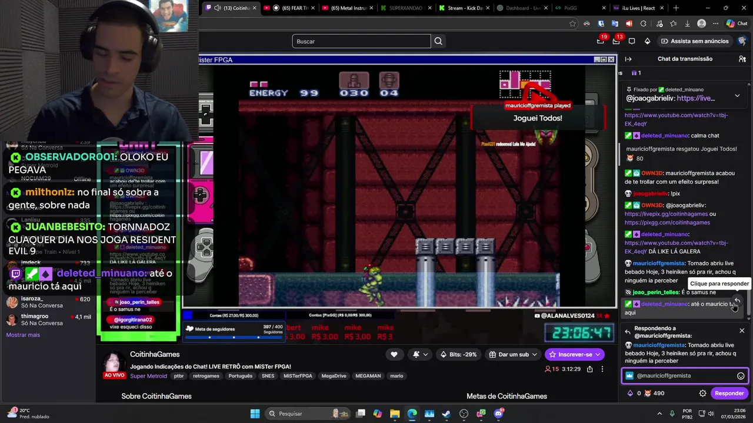The width and height of the screenshot is (753, 423).
Task: Click the channel points fox icon
Action: pos(648,394)
